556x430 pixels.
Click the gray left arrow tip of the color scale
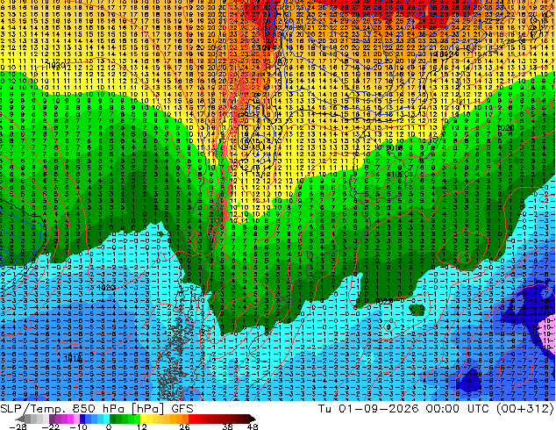pyautogui.click(x=20, y=419)
